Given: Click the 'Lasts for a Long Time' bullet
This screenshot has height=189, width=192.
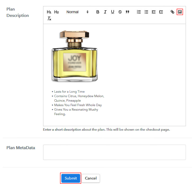Looking at the screenshot, I should (x=69, y=92).
